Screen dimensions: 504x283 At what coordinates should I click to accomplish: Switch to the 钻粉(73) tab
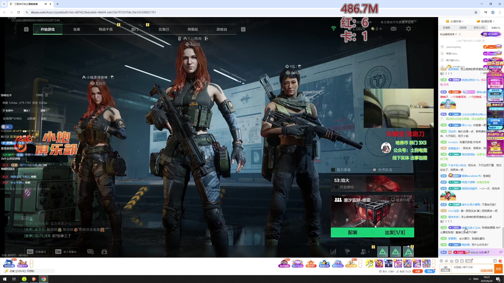496,28
